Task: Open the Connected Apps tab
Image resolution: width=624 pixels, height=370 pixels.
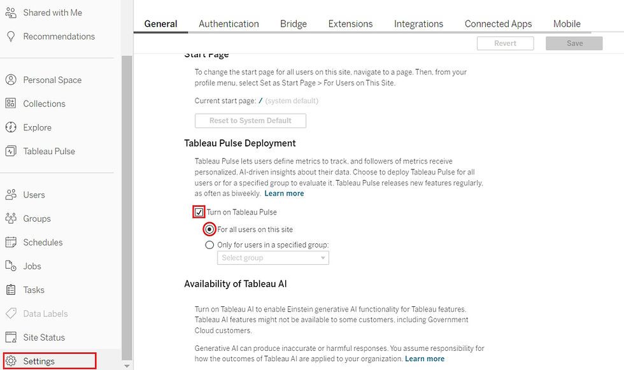Action: [498, 24]
